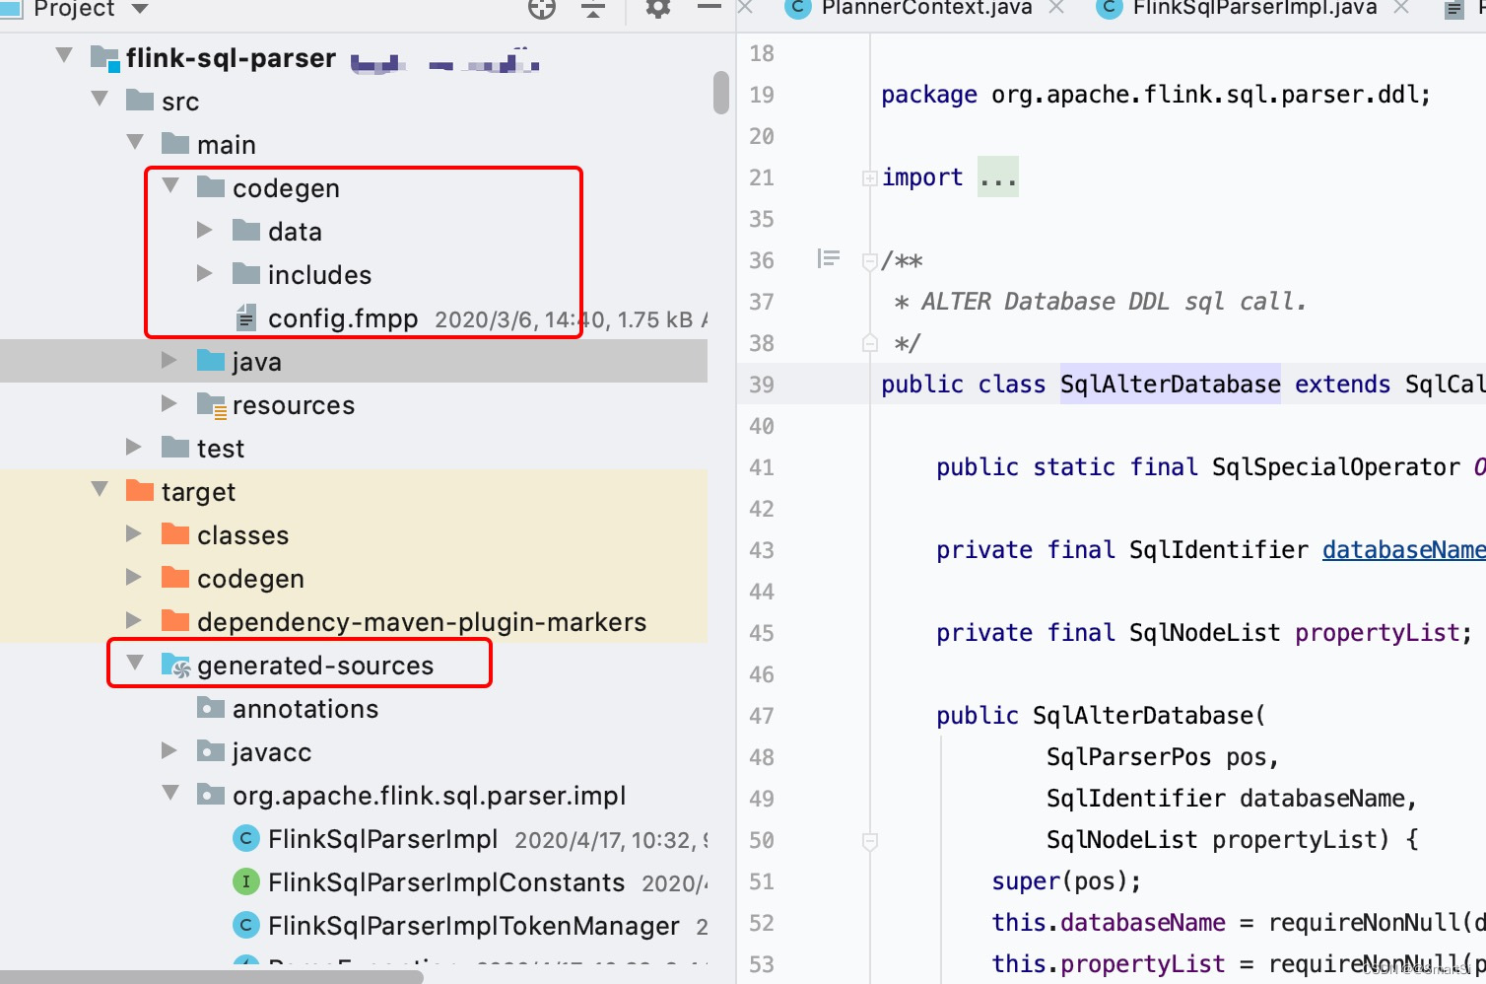Click the dependency-maven-plugin-markers folder icon
This screenshot has height=984, width=1486.
(175, 620)
